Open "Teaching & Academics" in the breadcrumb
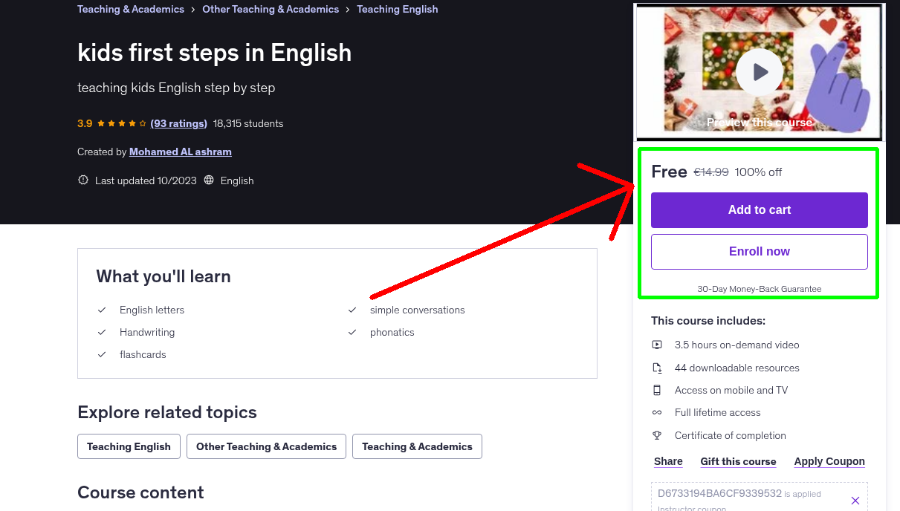 (x=130, y=9)
